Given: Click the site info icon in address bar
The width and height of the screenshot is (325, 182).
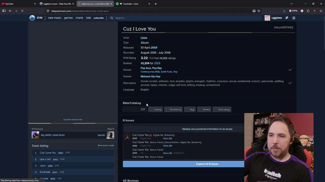Looking at the screenshot, I should point(48,11).
